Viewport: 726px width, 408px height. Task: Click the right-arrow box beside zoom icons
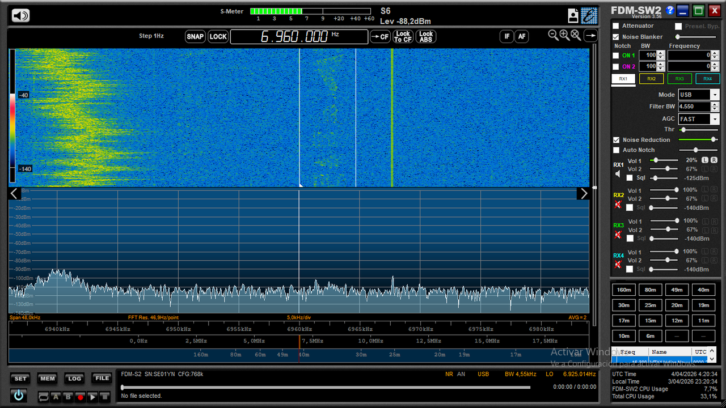[x=590, y=36]
